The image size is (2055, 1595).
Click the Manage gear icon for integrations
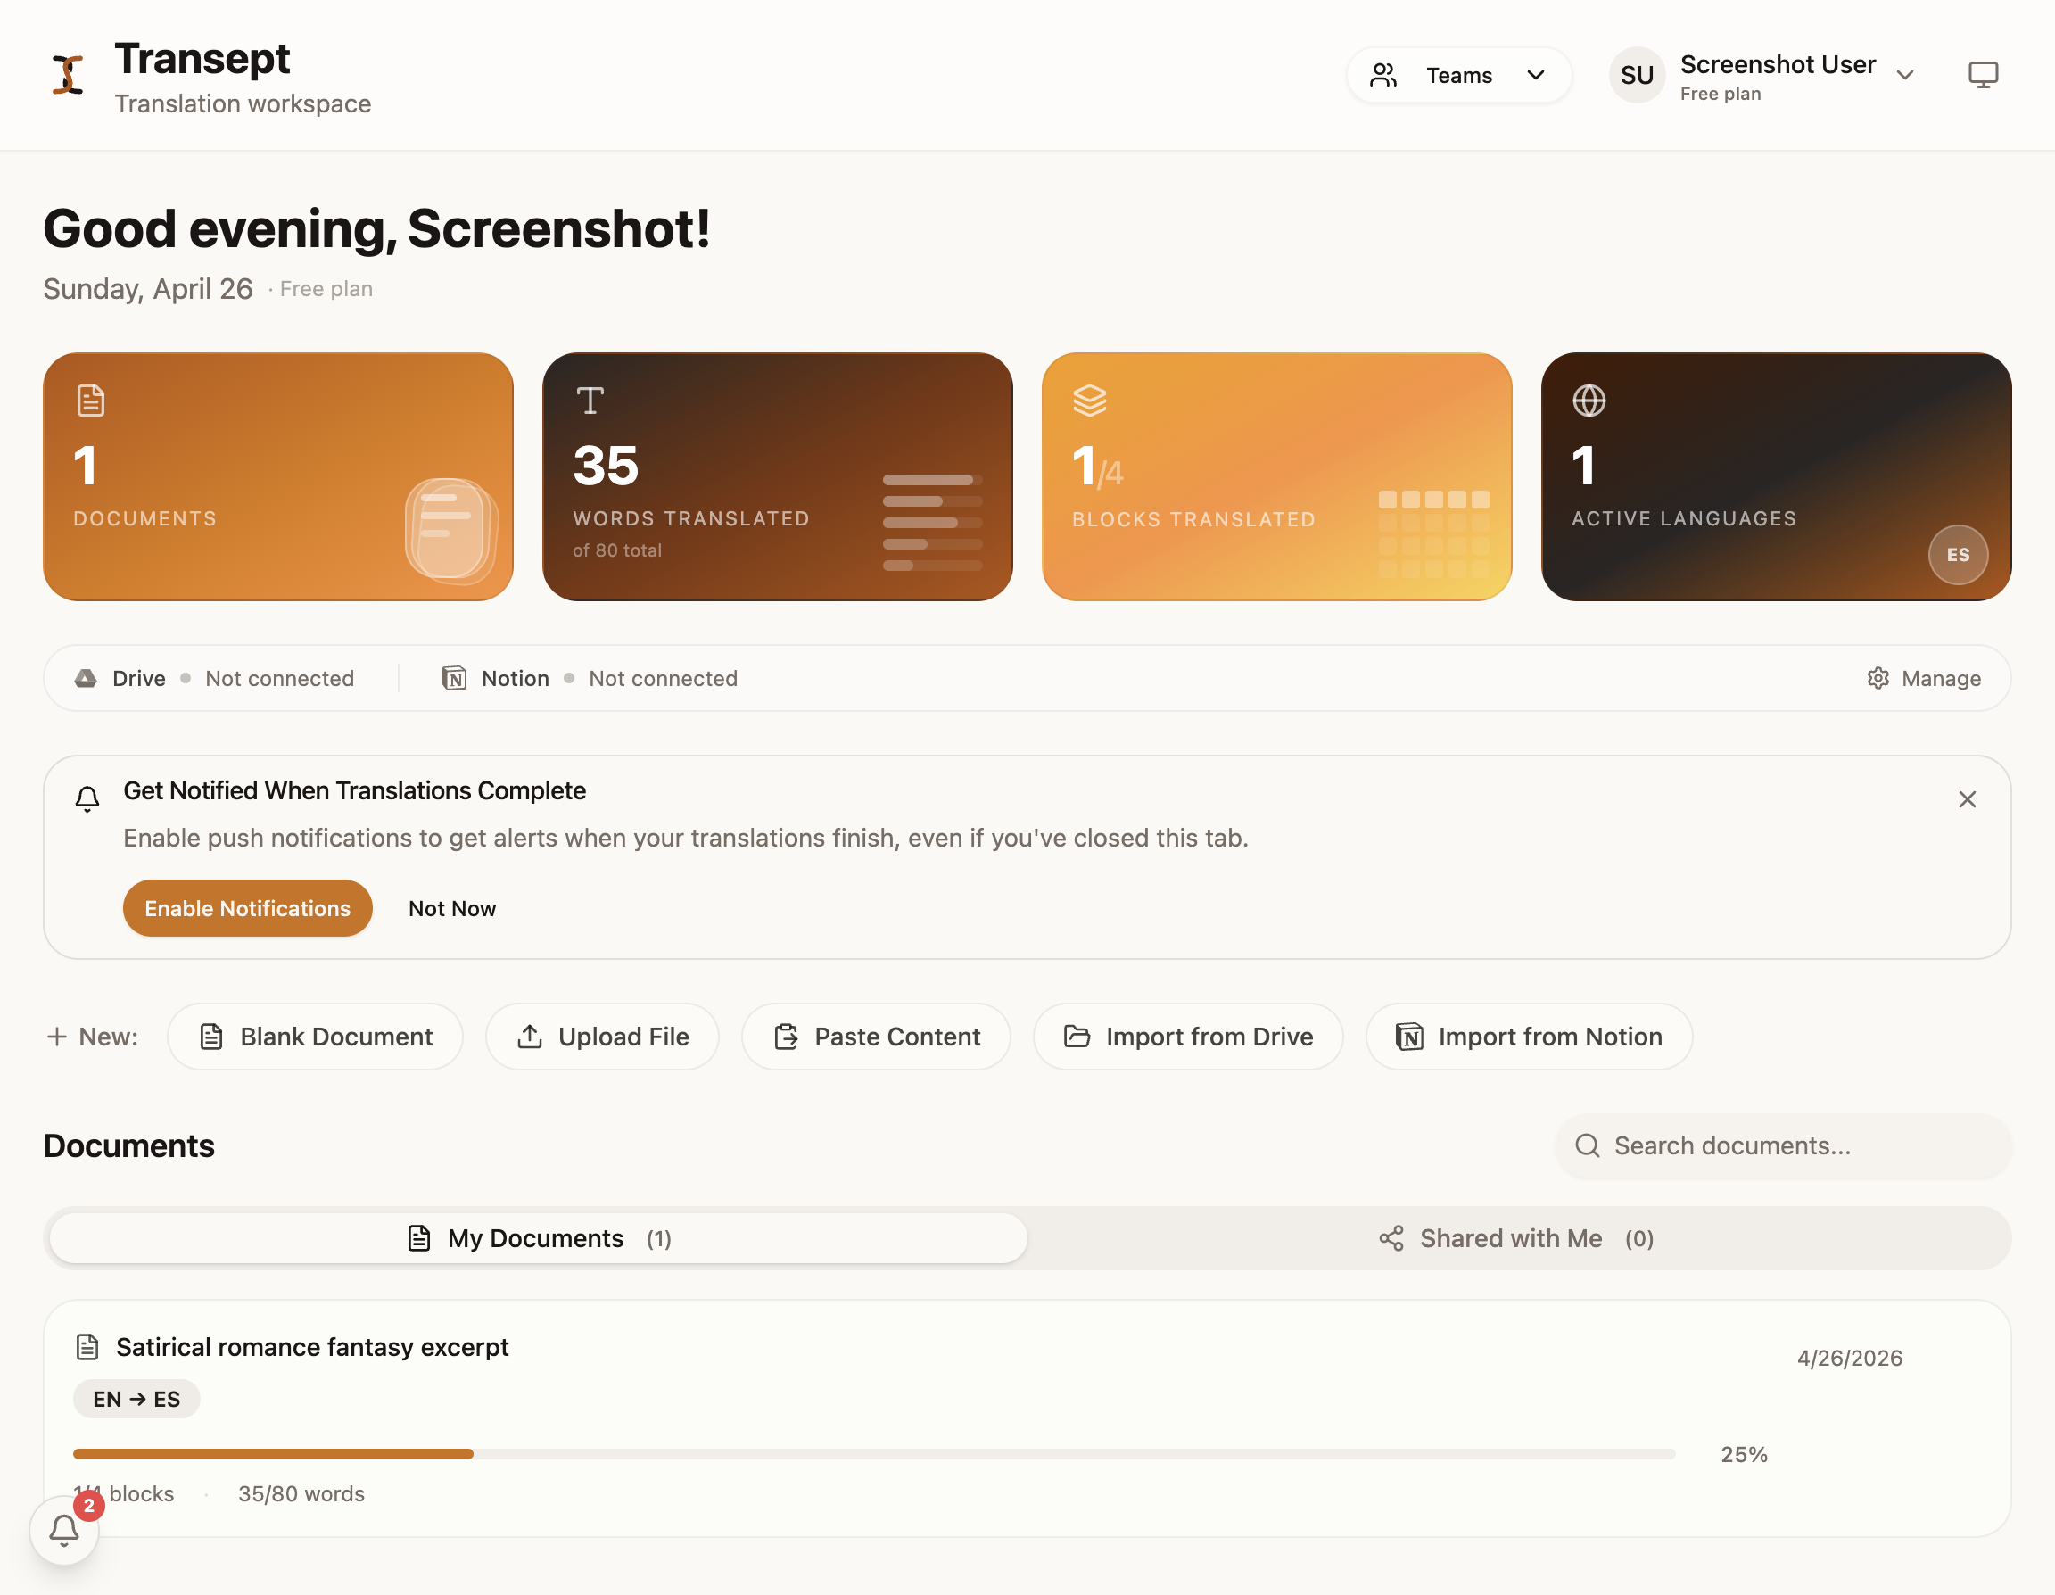coord(1878,678)
